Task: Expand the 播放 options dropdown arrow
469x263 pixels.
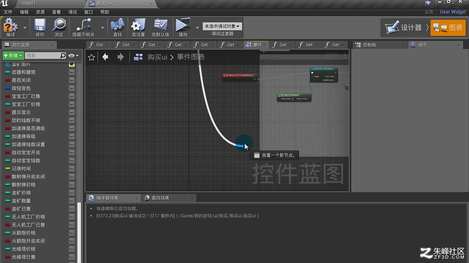Action: pyautogui.click(x=197, y=27)
